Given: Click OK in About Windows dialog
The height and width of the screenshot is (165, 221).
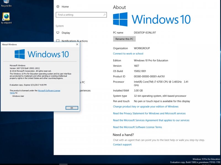Looking at the screenshot, I should point(72,108).
